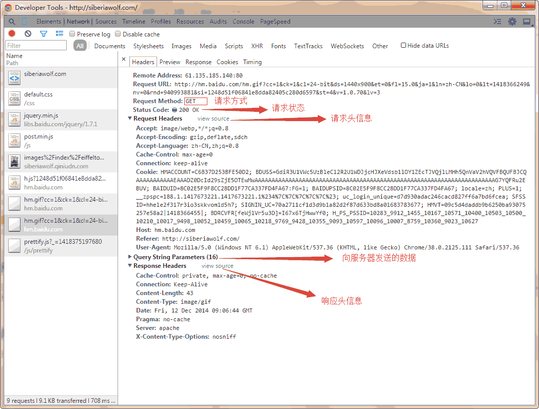Click the Content-Type image/gif value

point(196,302)
